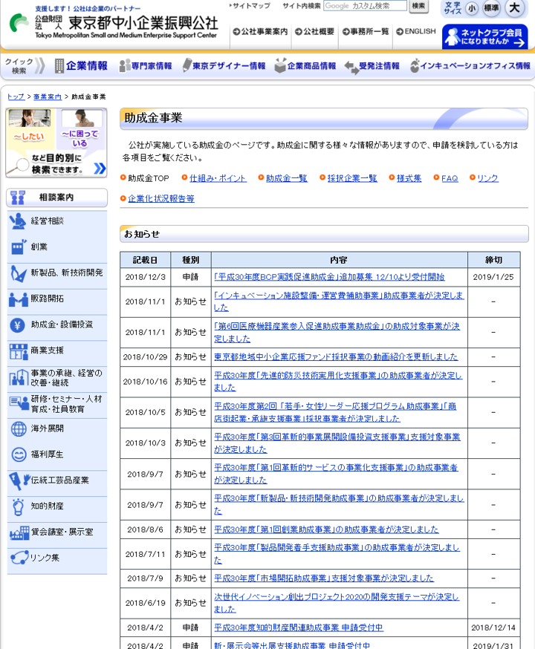Open the 第6回医療機器産業参入促進 notice
This screenshot has width=535, height=649.
pyautogui.click(x=337, y=333)
